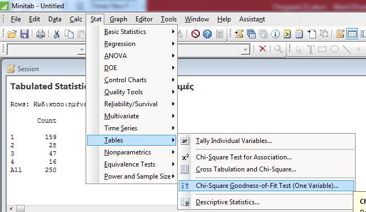The width and height of the screenshot is (366, 212).
Task: Open Help with the blue question mark icon
Action: coord(207,34)
